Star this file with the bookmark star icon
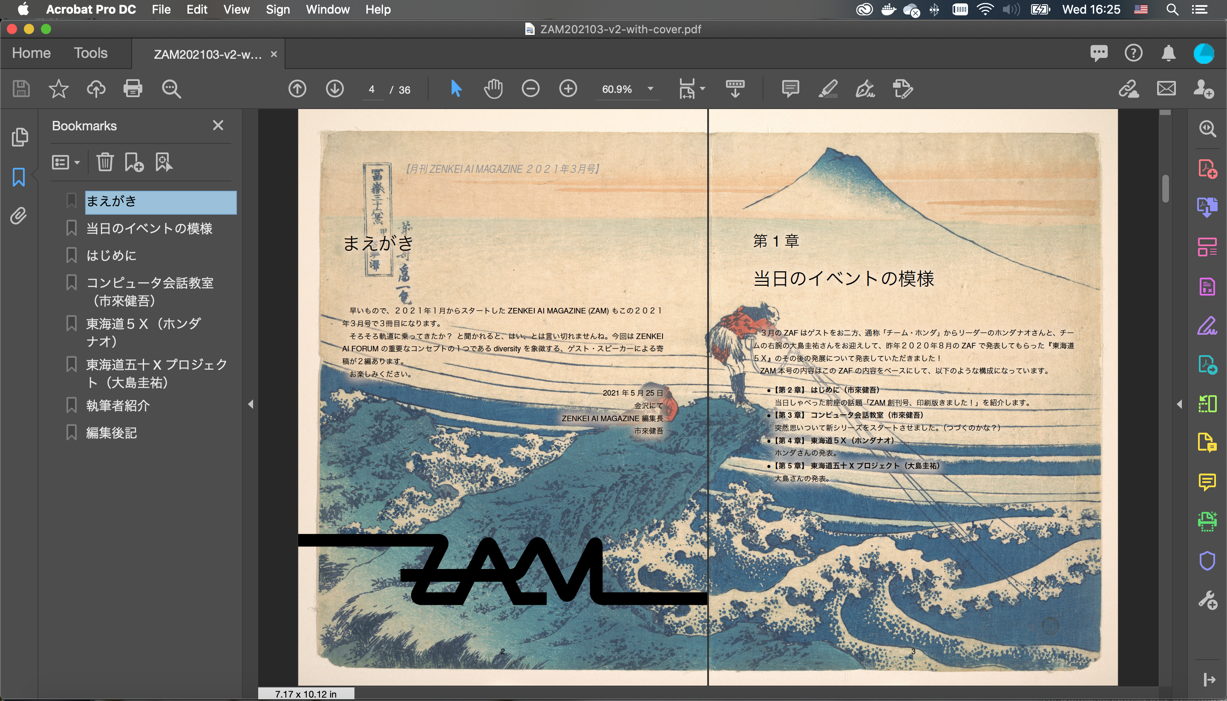This screenshot has height=701, width=1227. [x=58, y=89]
